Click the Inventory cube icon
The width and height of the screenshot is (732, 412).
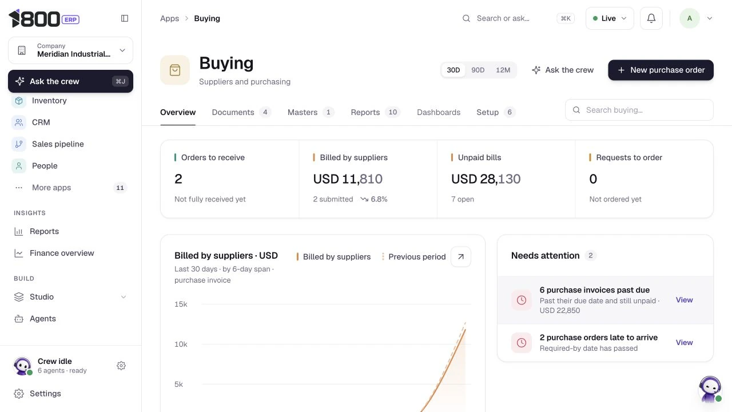[19, 101]
